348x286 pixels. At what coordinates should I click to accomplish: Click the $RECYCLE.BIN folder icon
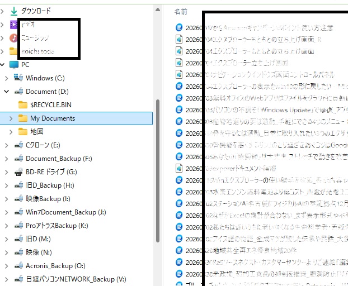pos(23,104)
